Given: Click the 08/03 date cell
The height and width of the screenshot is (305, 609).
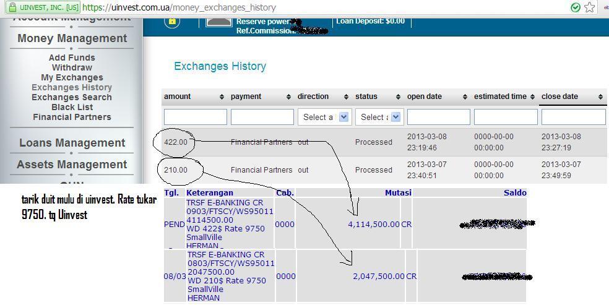Looking at the screenshot, I should tap(175, 277).
